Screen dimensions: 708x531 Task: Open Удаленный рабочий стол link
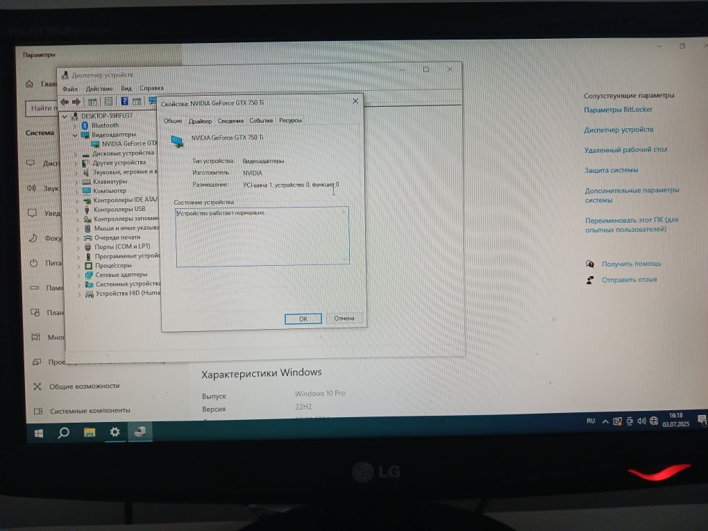(x=625, y=150)
